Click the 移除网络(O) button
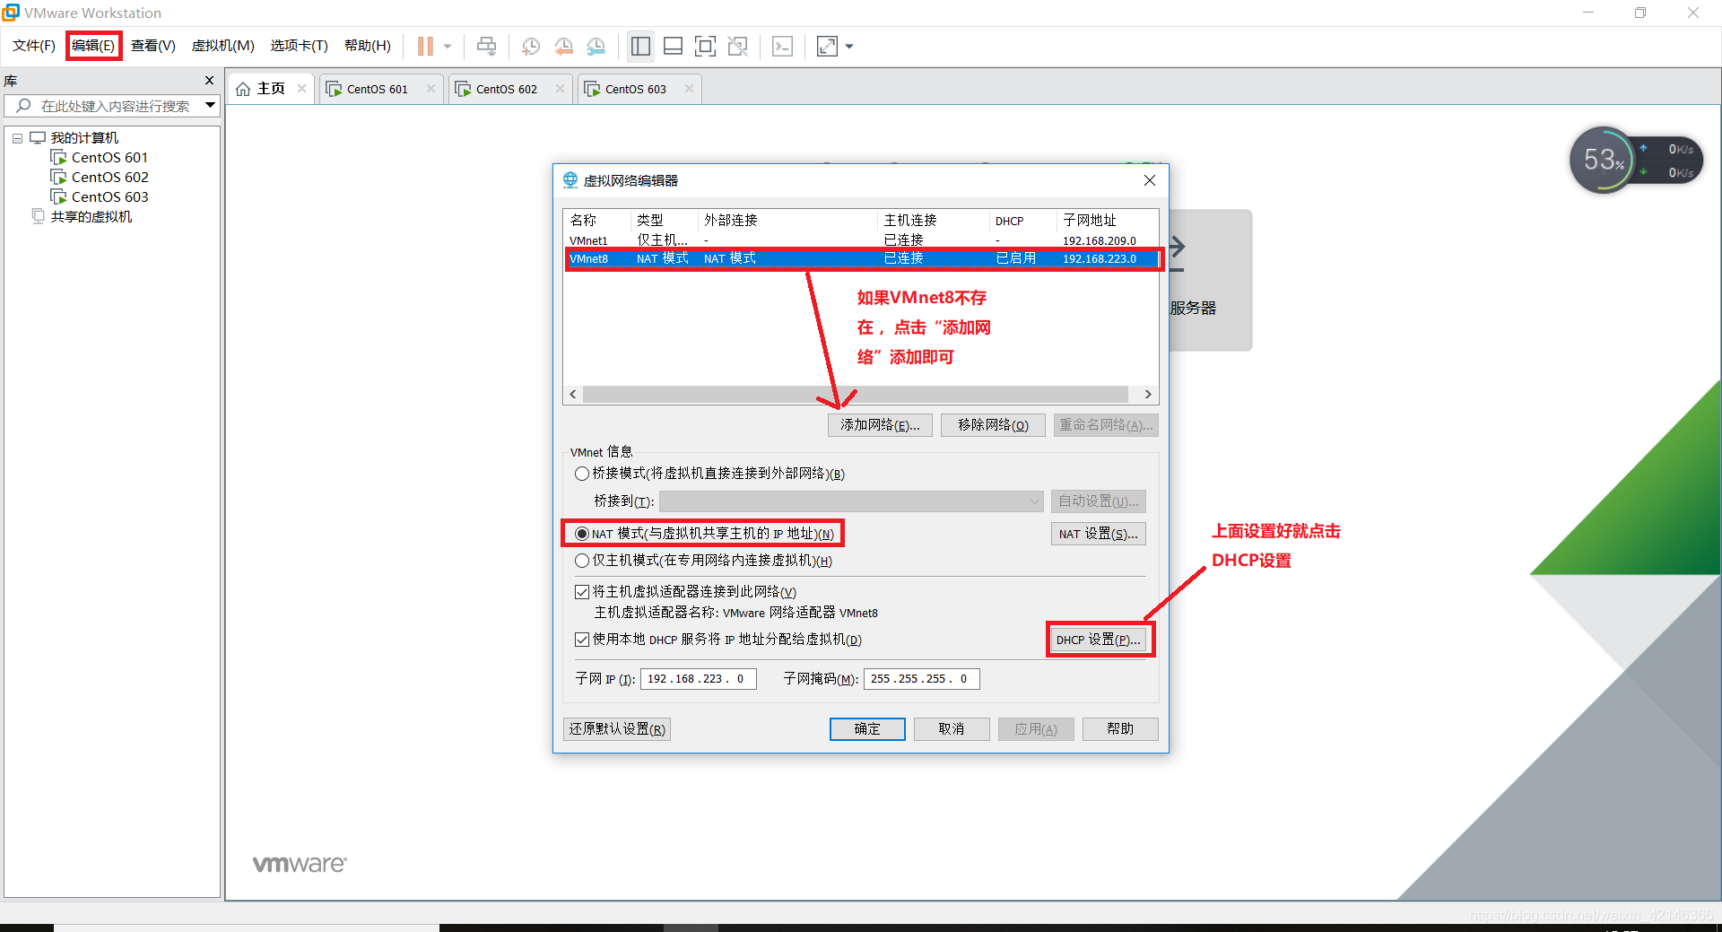 coord(993,425)
